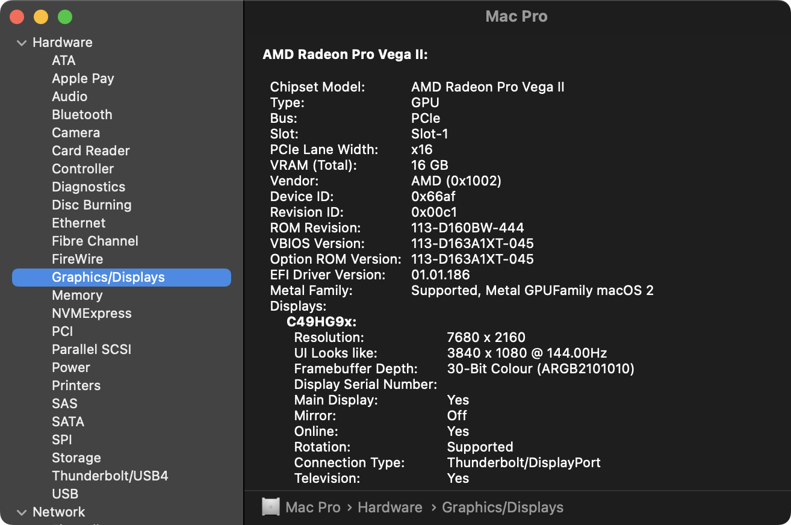Click the Mirror value Off

pos(457,415)
